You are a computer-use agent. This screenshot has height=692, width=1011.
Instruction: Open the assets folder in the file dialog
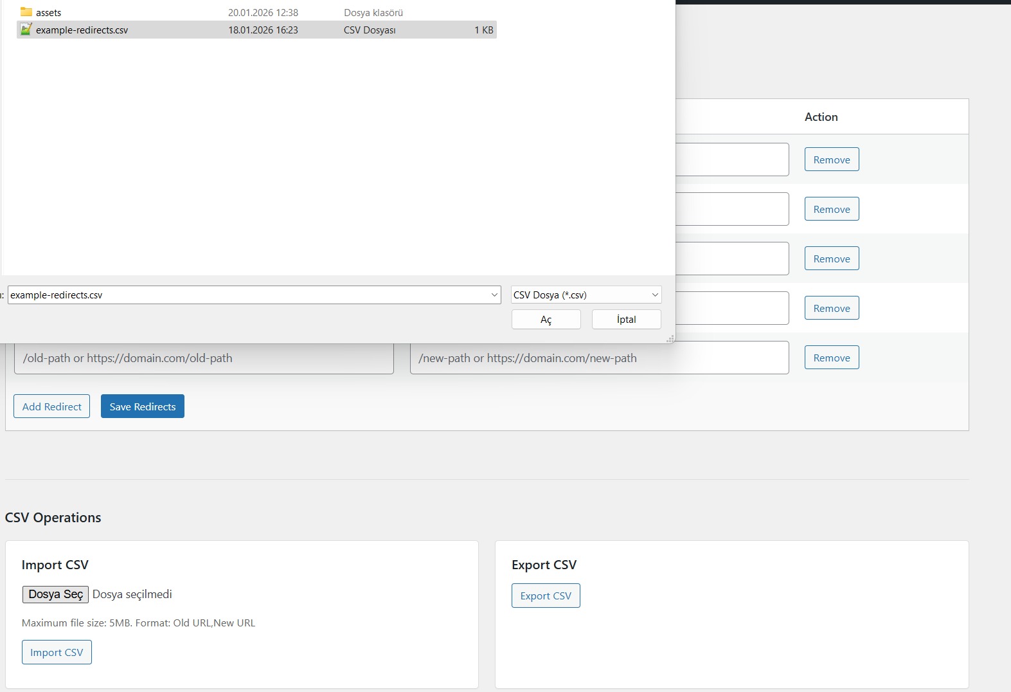coord(48,13)
